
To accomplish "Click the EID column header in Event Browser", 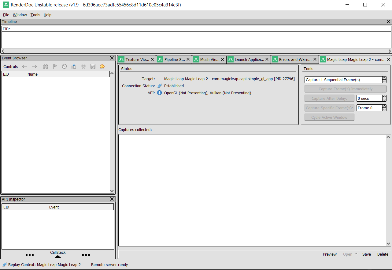I will pos(14,74).
